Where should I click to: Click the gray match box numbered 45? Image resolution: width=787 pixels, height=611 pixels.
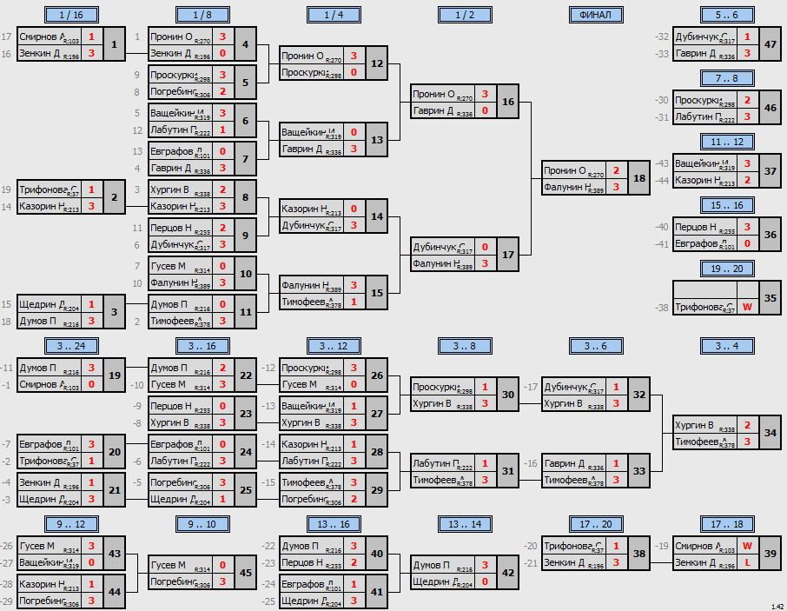[246, 573]
